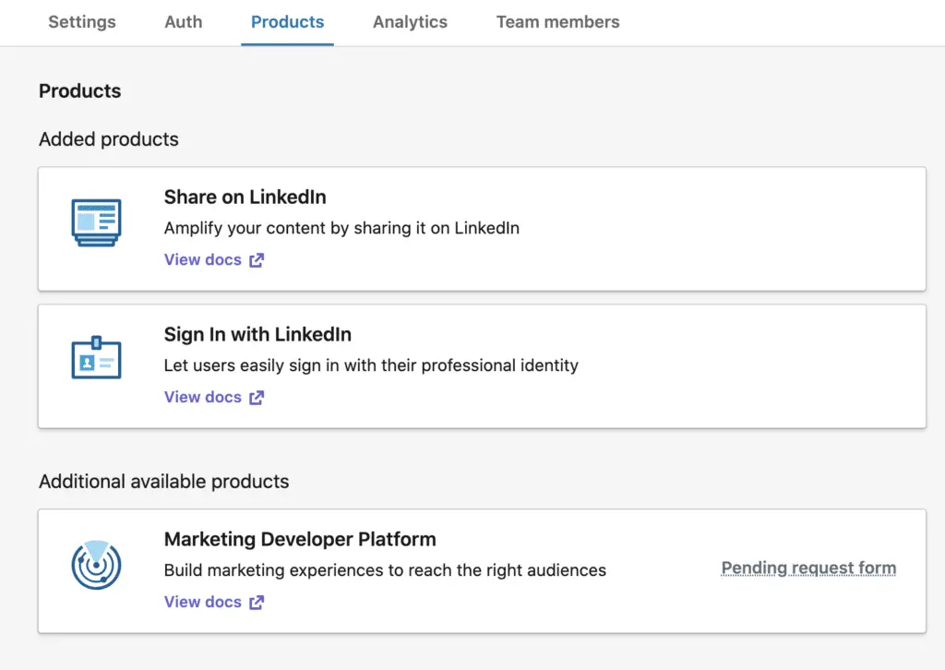Open View docs for Sign In with LinkedIn
The width and height of the screenshot is (945, 670).
202,397
